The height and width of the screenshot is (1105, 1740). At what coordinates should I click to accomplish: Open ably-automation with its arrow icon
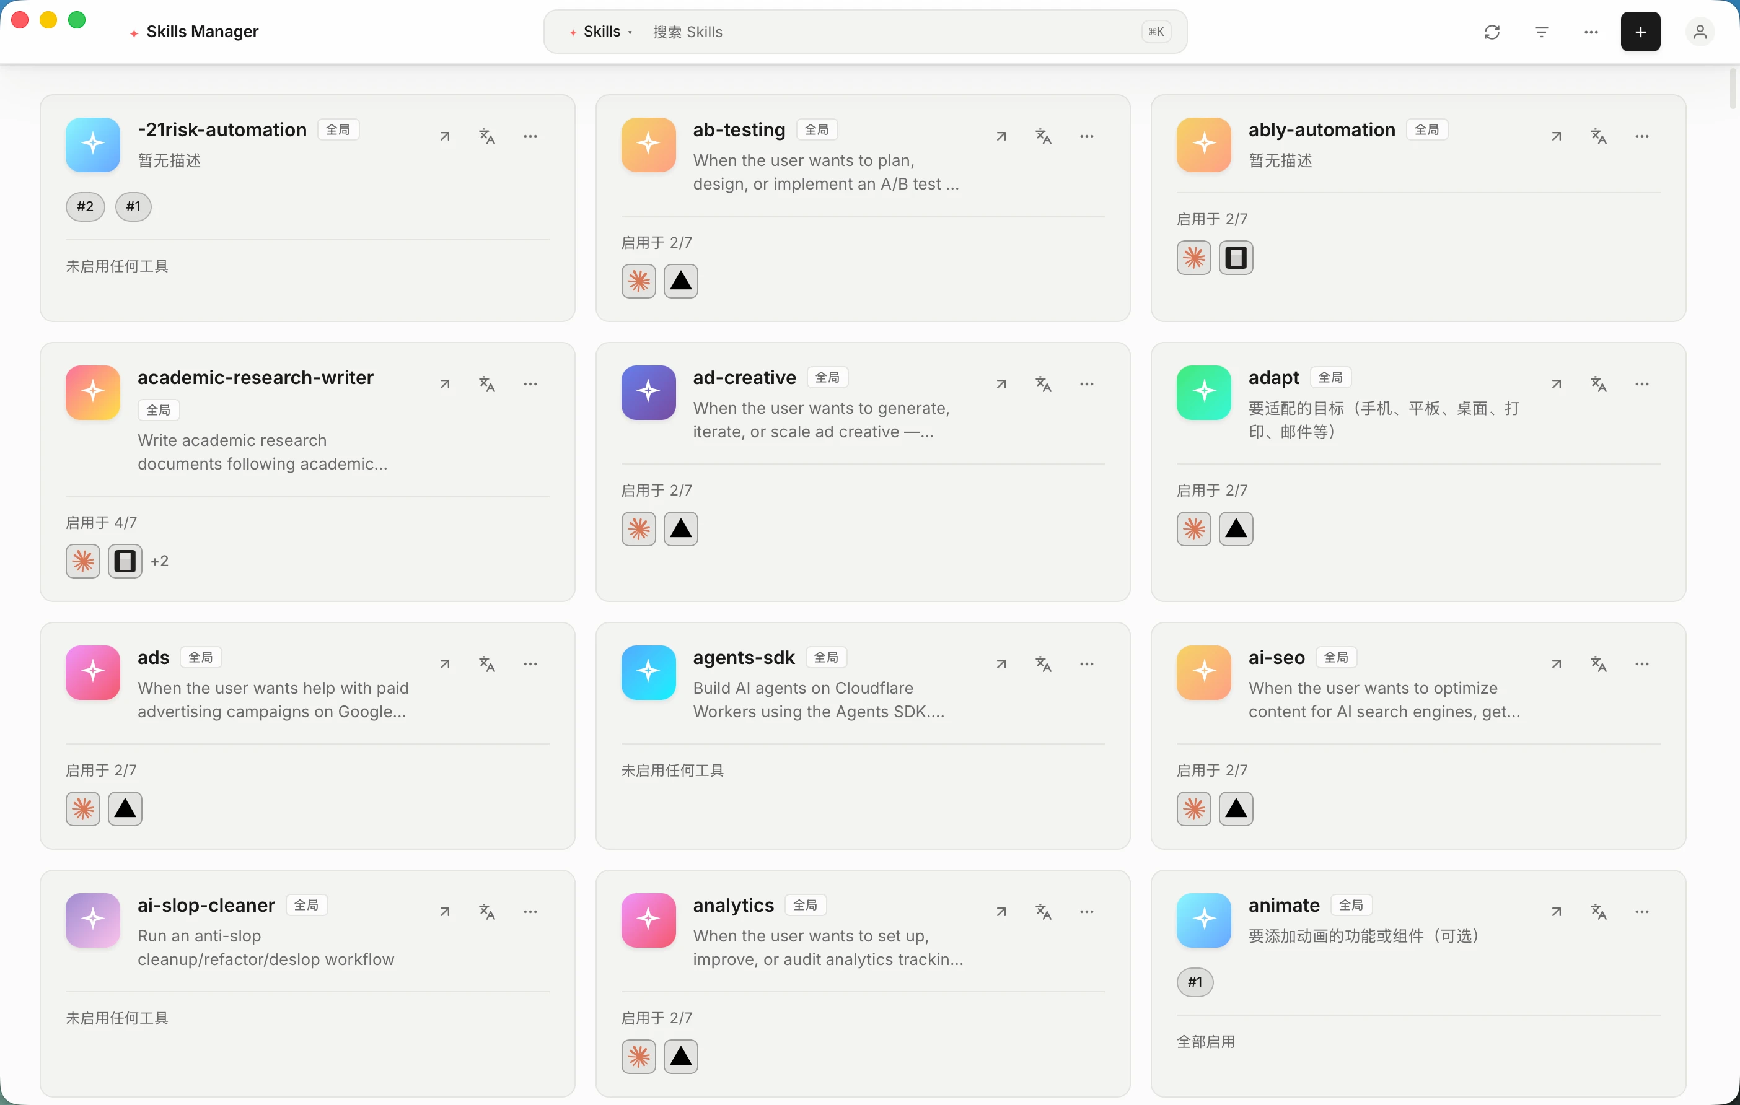[1557, 136]
